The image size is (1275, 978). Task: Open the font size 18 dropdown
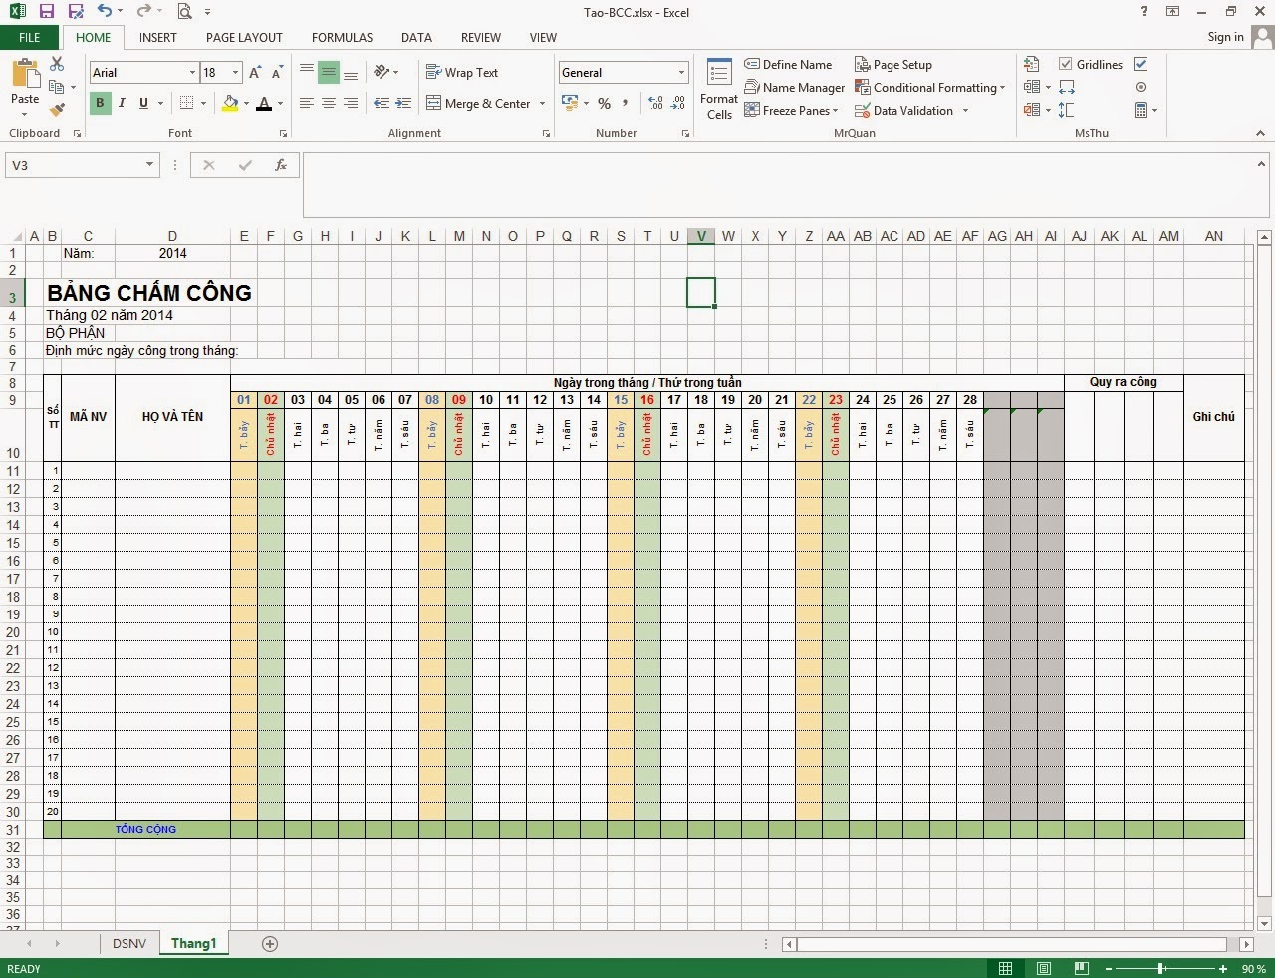click(x=235, y=73)
